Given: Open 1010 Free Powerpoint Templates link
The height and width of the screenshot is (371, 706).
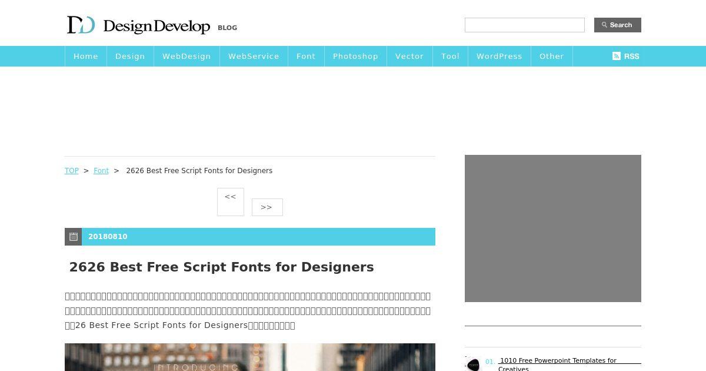Looking at the screenshot, I should pyautogui.click(x=557, y=364).
